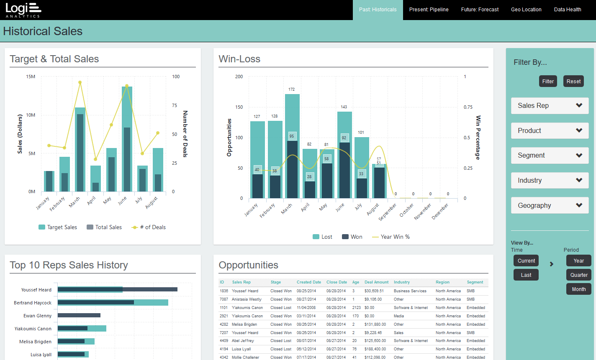Switch to Present: Pipeline tab

tap(429, 10)
